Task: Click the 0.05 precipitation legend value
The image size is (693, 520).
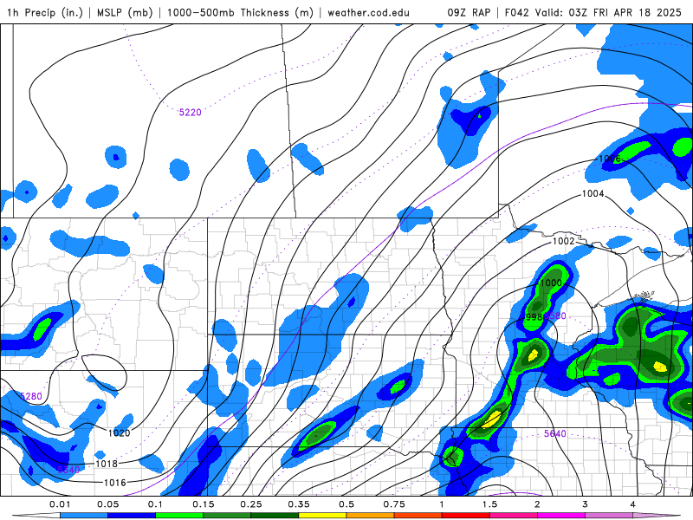Action: tap(107, 504)
